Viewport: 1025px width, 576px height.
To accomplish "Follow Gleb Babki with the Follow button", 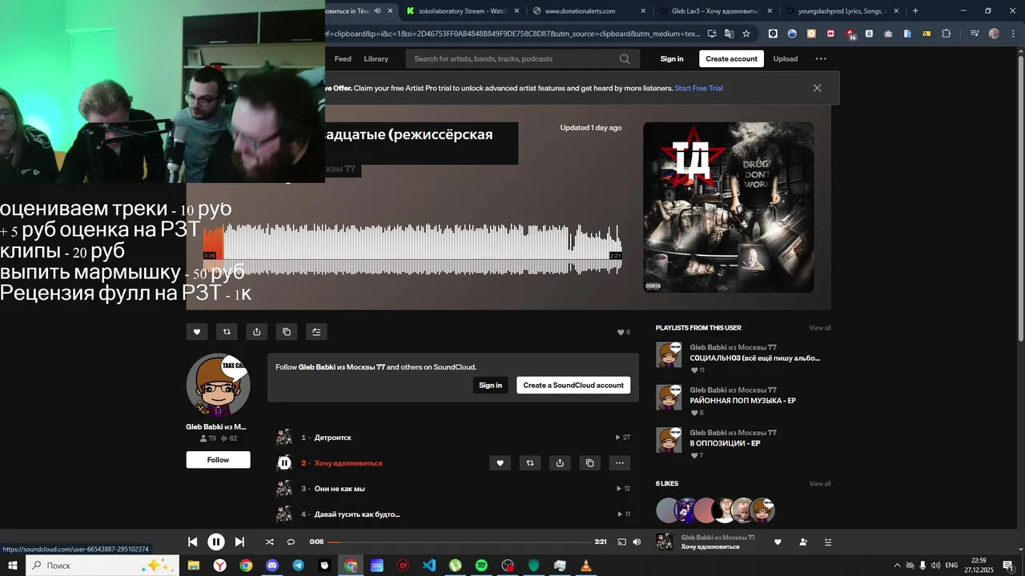I will tap(218, 460).
